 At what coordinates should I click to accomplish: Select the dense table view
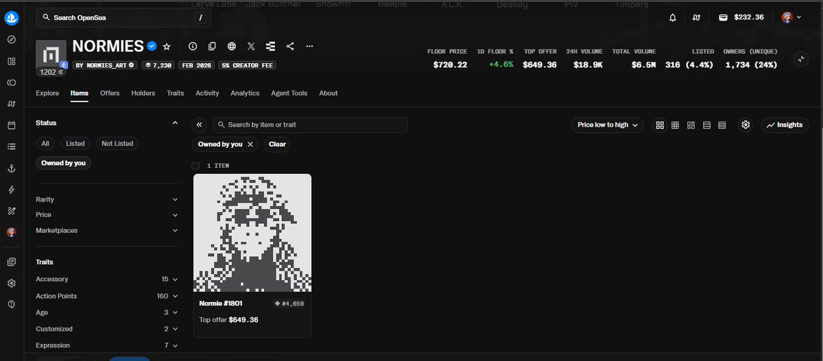point(721,125)
